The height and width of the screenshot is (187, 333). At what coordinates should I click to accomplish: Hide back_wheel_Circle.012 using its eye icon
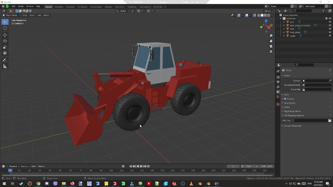tap(330, 25)
